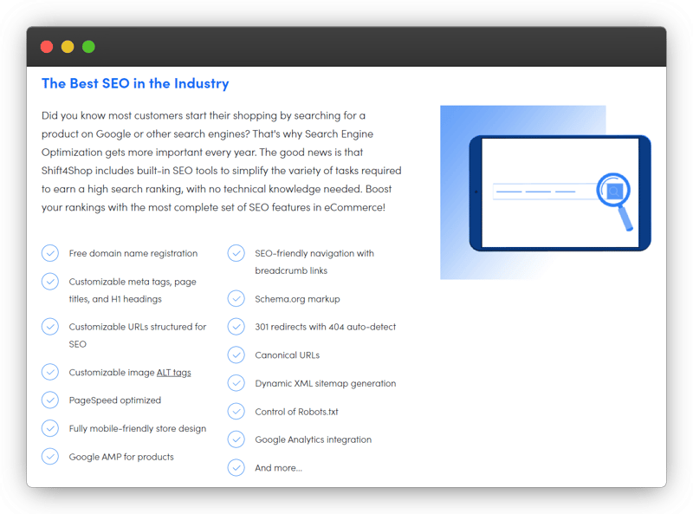The width and height of the screenshot is (693, 514).
Task: Click the checkmark beside 301 redirects with 404 auto-detect
Action: tap(236, 327)
